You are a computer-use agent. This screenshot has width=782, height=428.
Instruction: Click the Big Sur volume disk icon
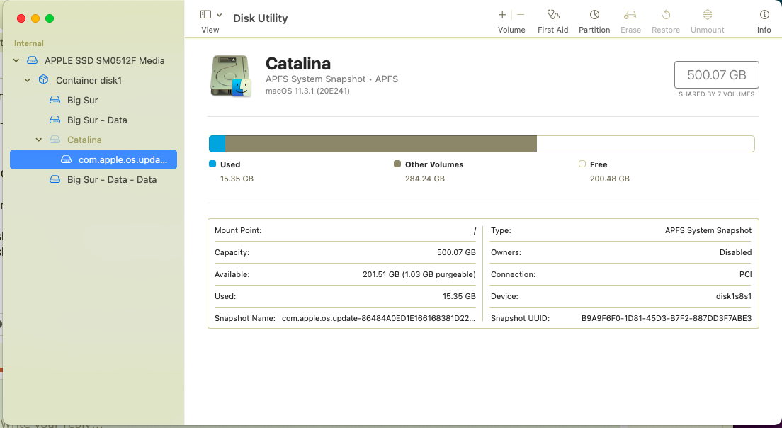(55, 100)
